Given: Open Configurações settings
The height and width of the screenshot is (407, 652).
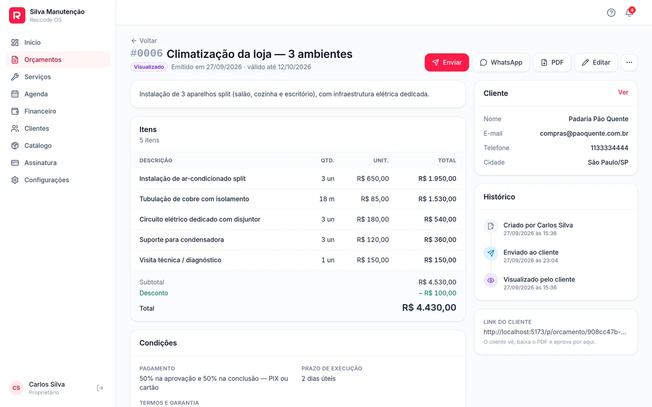Looking at the screenshot, I should click(x=58, y=180).
